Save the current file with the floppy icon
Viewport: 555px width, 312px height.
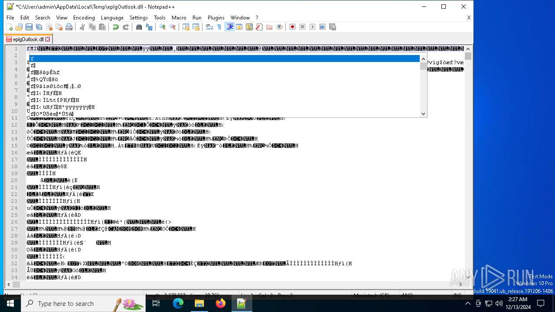click(29, 27)
